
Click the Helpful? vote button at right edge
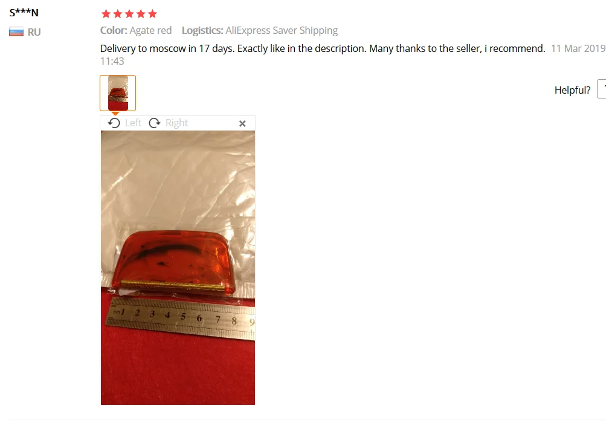click(x=601, y=89)
